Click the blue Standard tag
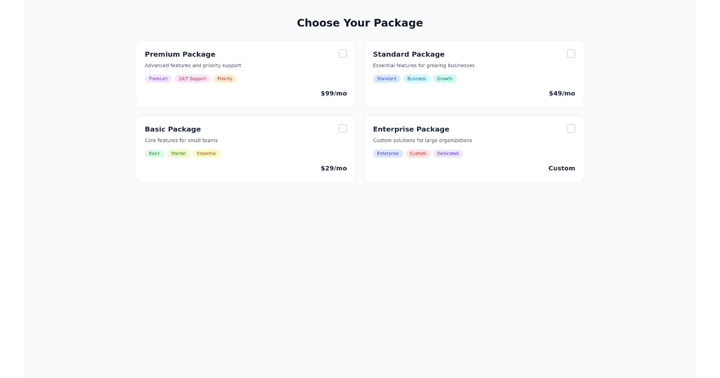The image size is (720, 378). [386, 79]
